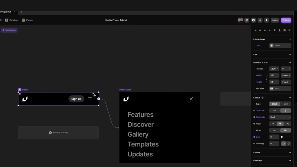
Task: Open the globe localization icon
Action: 247,20
